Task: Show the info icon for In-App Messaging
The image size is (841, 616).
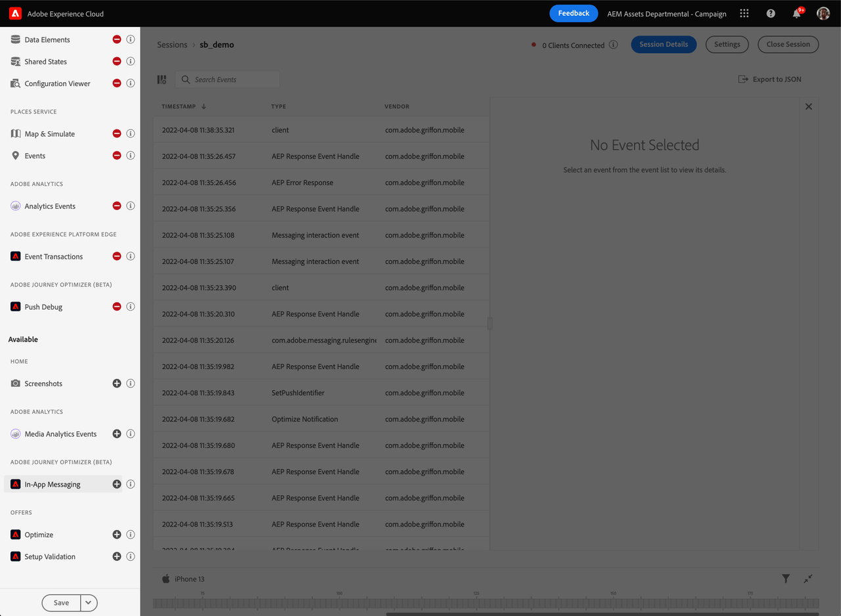Action: coord(131,484)
